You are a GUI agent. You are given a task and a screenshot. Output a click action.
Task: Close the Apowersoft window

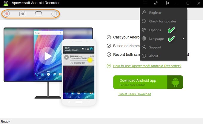pos(199,3)
